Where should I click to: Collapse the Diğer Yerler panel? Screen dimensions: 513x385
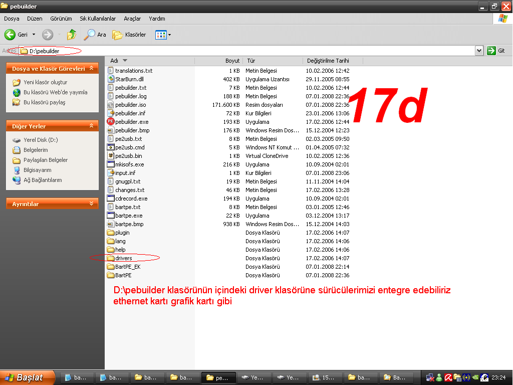91,126
